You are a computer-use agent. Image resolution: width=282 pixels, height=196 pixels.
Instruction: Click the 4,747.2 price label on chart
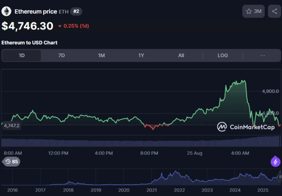click(11, 125)
